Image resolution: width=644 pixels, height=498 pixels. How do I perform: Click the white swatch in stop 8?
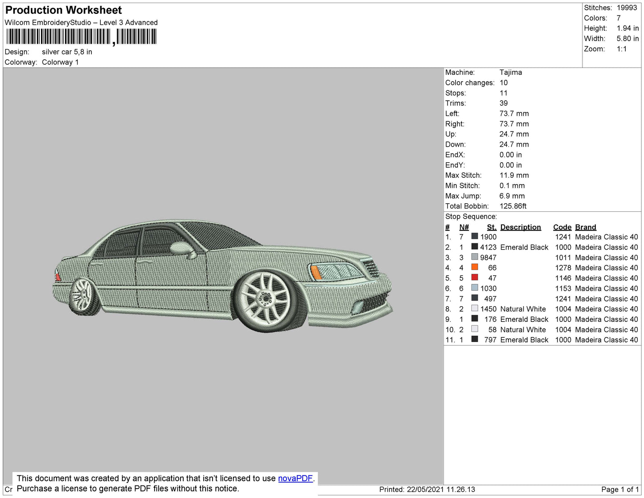(475, 308)
